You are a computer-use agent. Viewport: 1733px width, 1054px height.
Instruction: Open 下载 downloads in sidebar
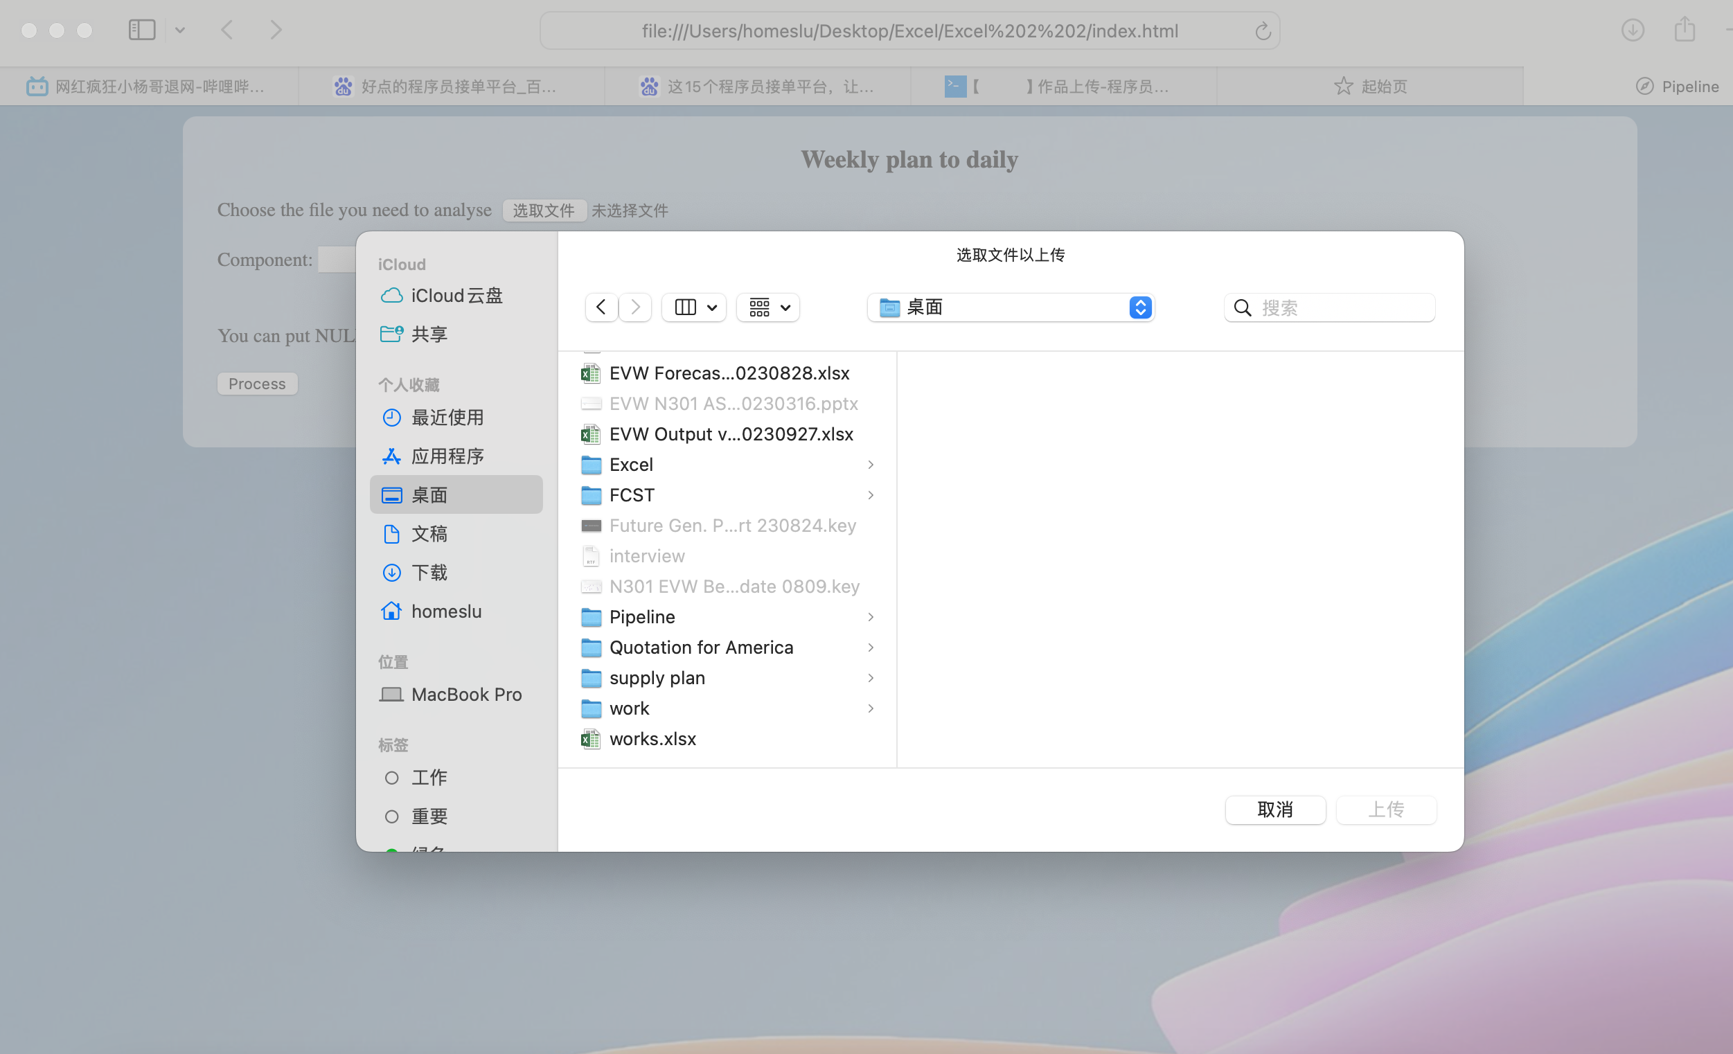point(456,572)
